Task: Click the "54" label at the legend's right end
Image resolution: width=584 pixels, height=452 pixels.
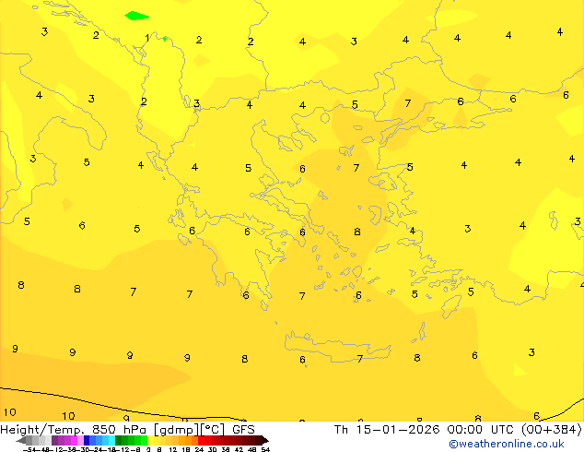Action: click(265, 449)
